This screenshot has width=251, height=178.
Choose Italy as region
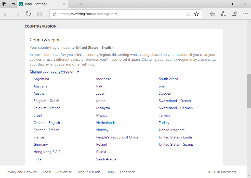point(99,86)
